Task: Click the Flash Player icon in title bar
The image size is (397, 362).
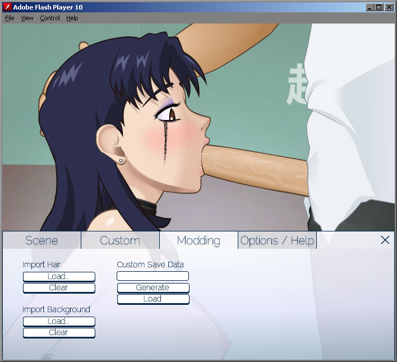Action: (x=8, y=7)
